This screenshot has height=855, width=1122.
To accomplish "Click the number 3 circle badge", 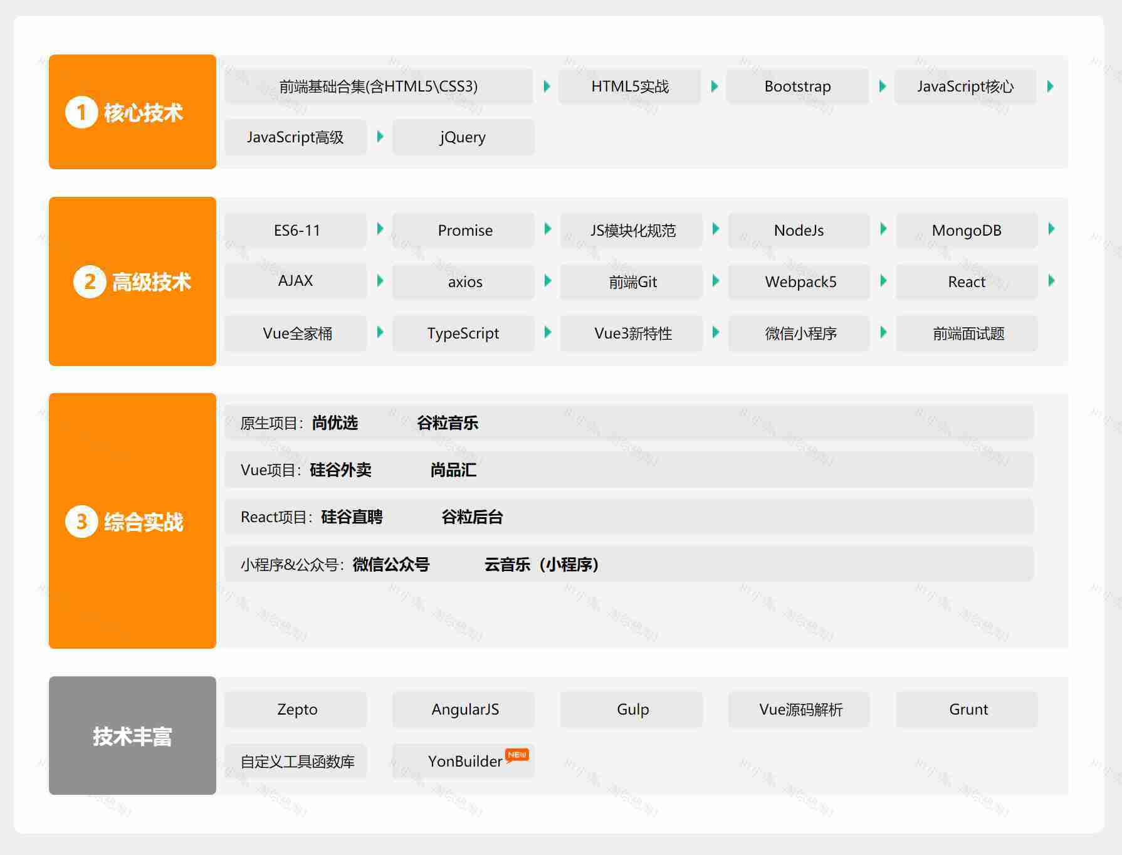I will coord(81,522).
